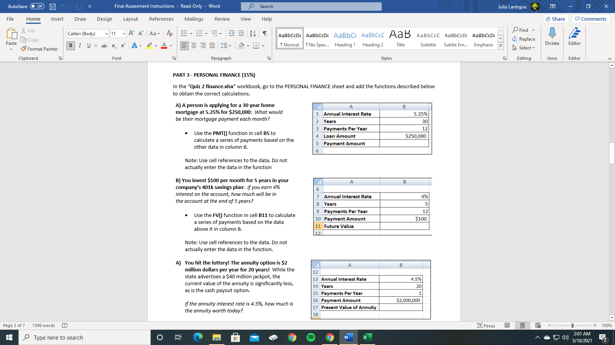The height and width of the screenshot is (345, 615).
Task: Expand the Styles gallery
Action: [500, 46]
